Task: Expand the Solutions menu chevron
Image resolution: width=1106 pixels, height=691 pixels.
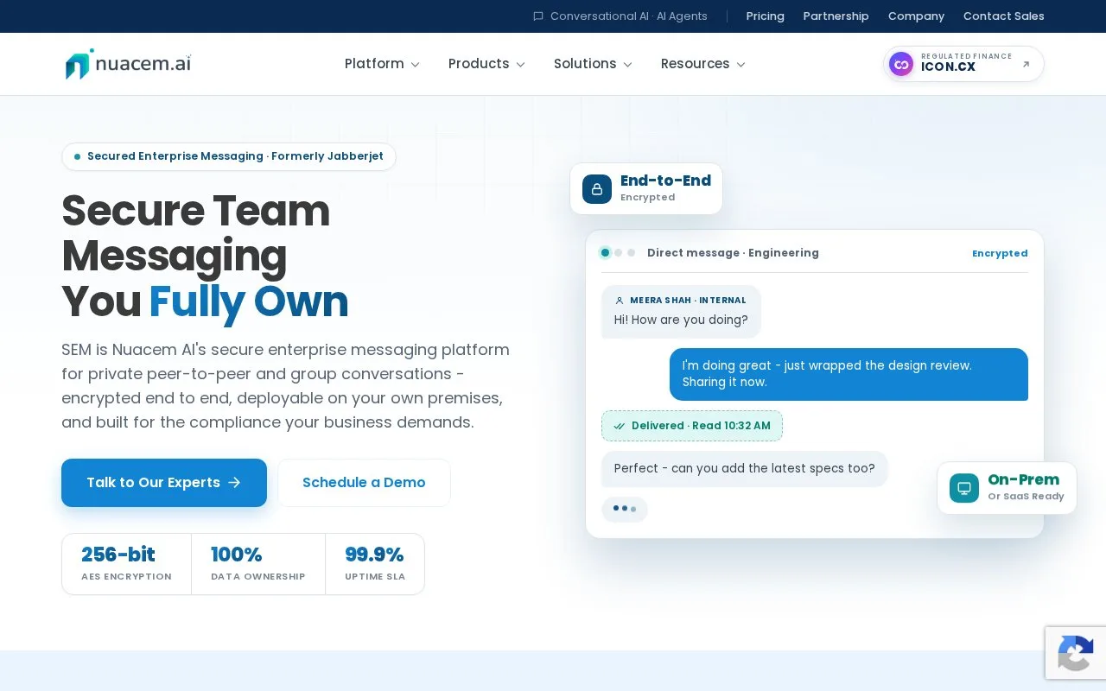Action: (627, 65)
